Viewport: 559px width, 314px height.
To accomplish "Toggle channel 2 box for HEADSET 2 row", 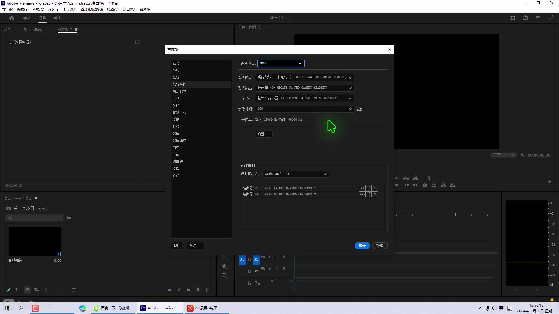I will [x=375, y=194].
